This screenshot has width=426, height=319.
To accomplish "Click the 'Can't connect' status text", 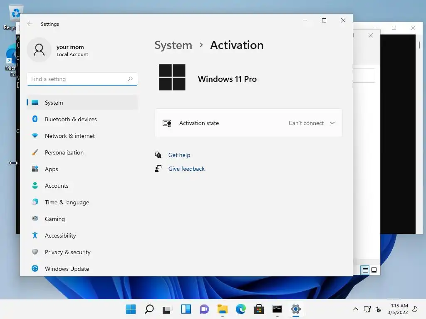I will click(306, 123).
